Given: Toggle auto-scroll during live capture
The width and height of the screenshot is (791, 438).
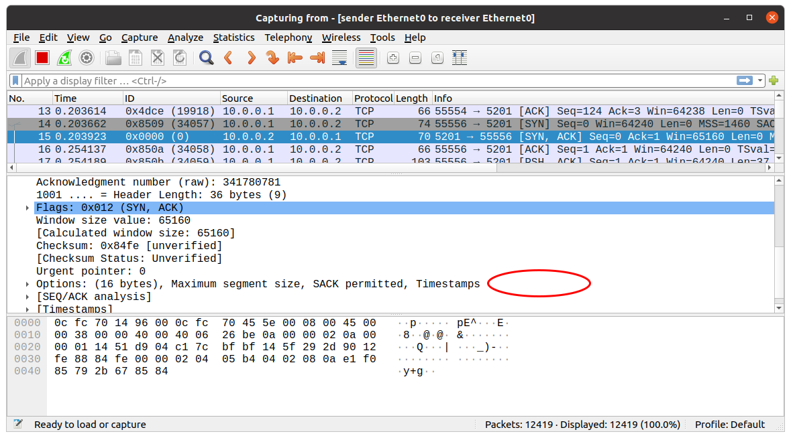Looking at the screenshot, I should tap(339, 58).
